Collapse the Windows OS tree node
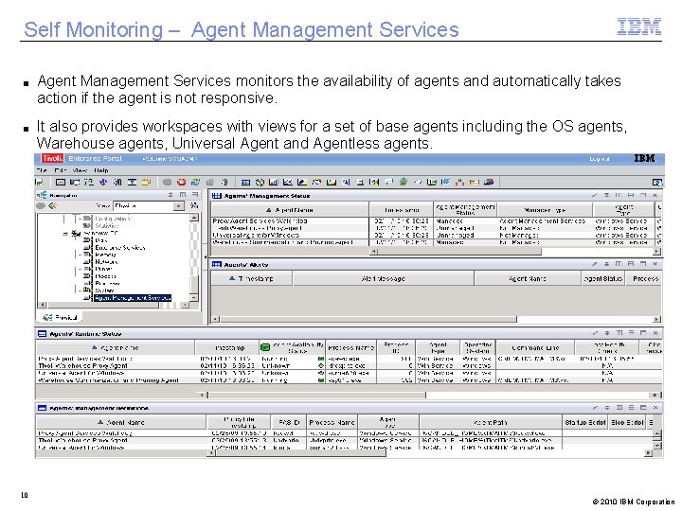Viewport: 682px width, 511px height. pyautogui.click(x=64, y=234)
